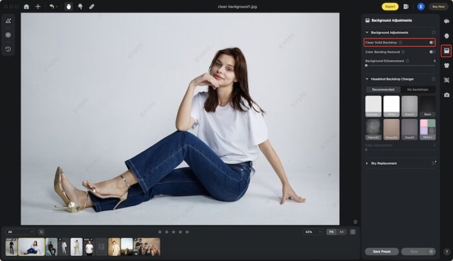Show info for Color Banding Removal
453x261 pixels.
pos(403,52)
